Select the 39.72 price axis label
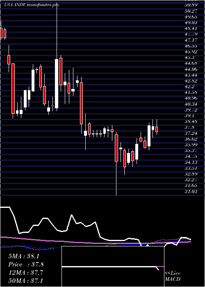 (191, 110)
